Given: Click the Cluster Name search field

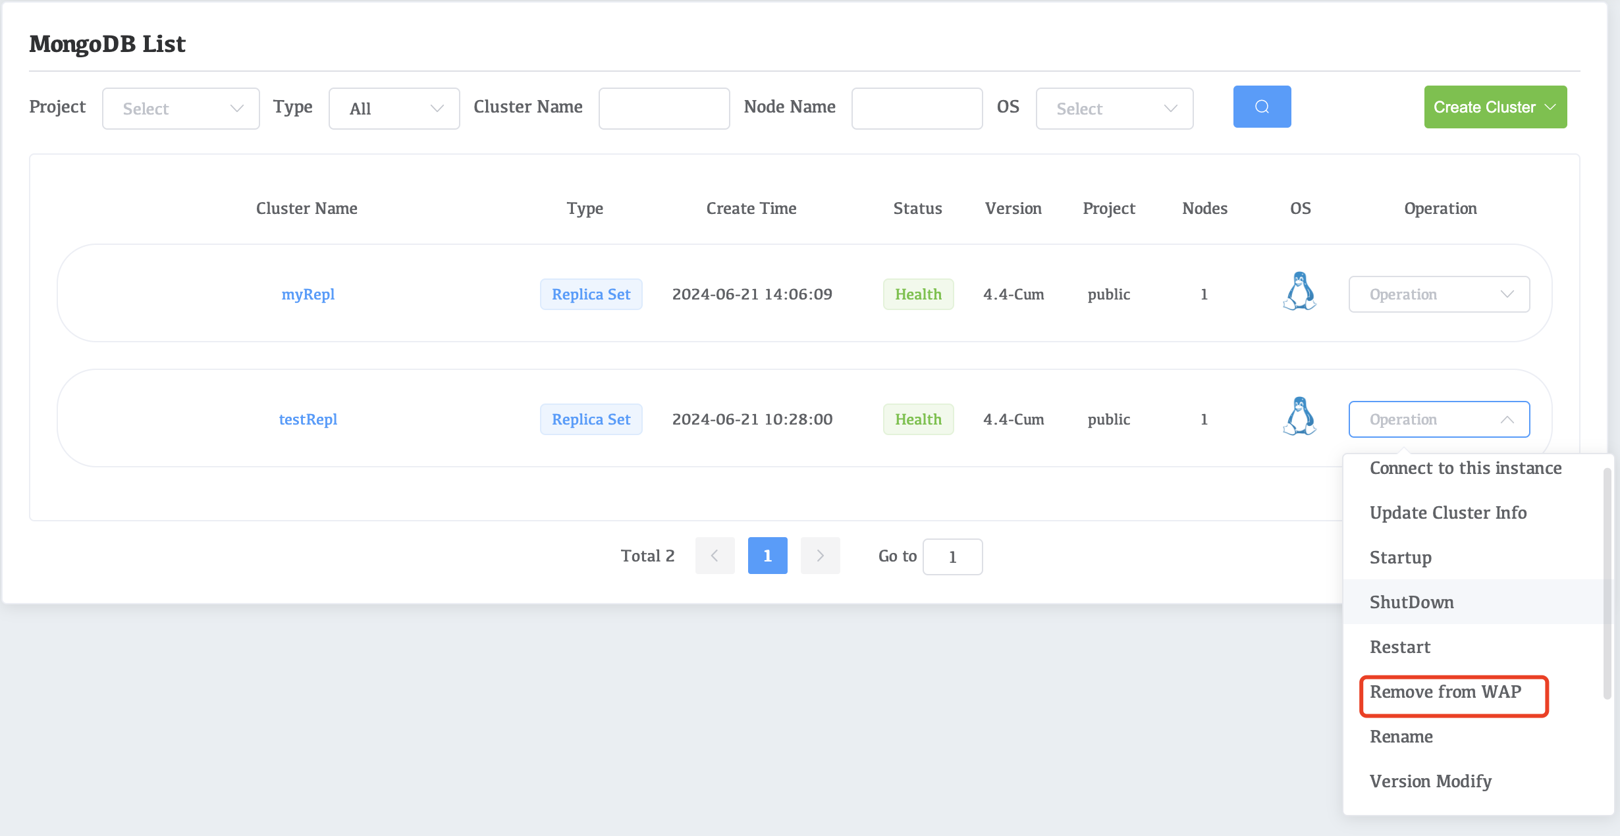Looking at the screenshot, I should click(x=664, y=109).
